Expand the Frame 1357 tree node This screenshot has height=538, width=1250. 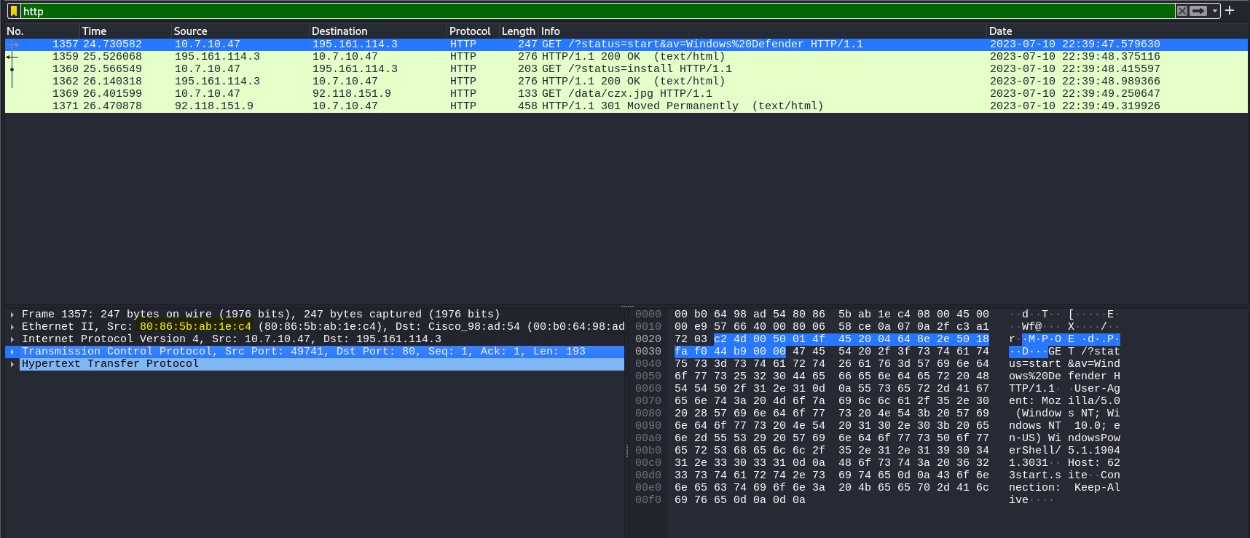click(12, 315)
